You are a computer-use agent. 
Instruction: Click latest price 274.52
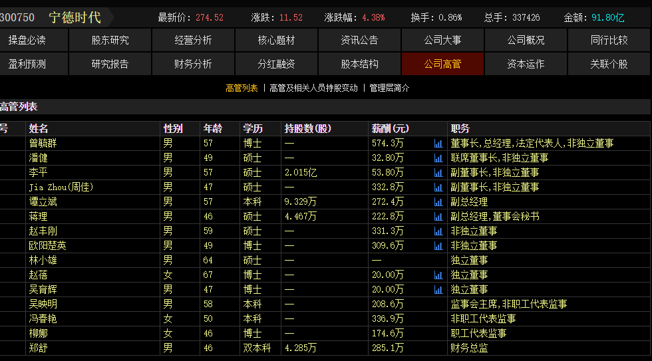[210, 17]
